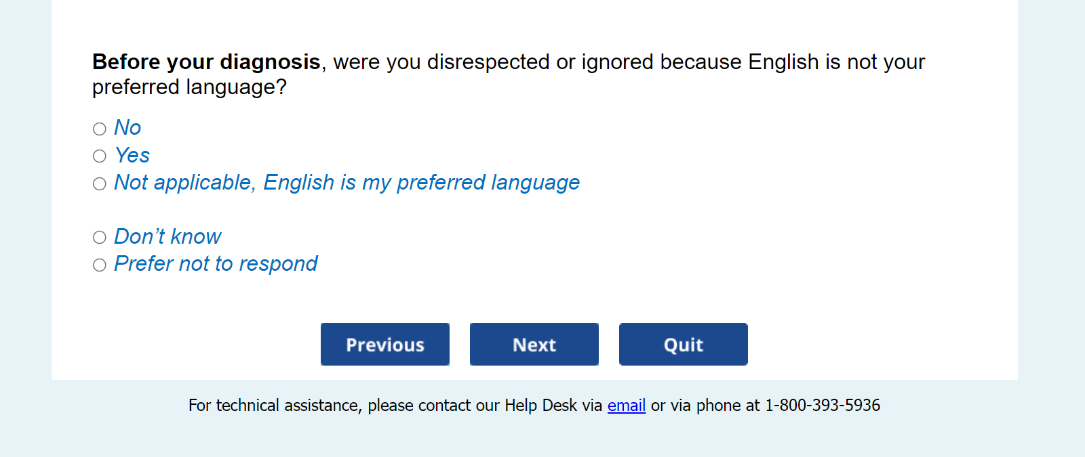Click the 'Prefer not to respond' label
1085x457 pixels.
[216, 263]
